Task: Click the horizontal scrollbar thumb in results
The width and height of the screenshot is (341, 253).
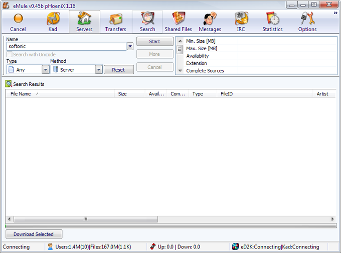Action: [86, 219]
